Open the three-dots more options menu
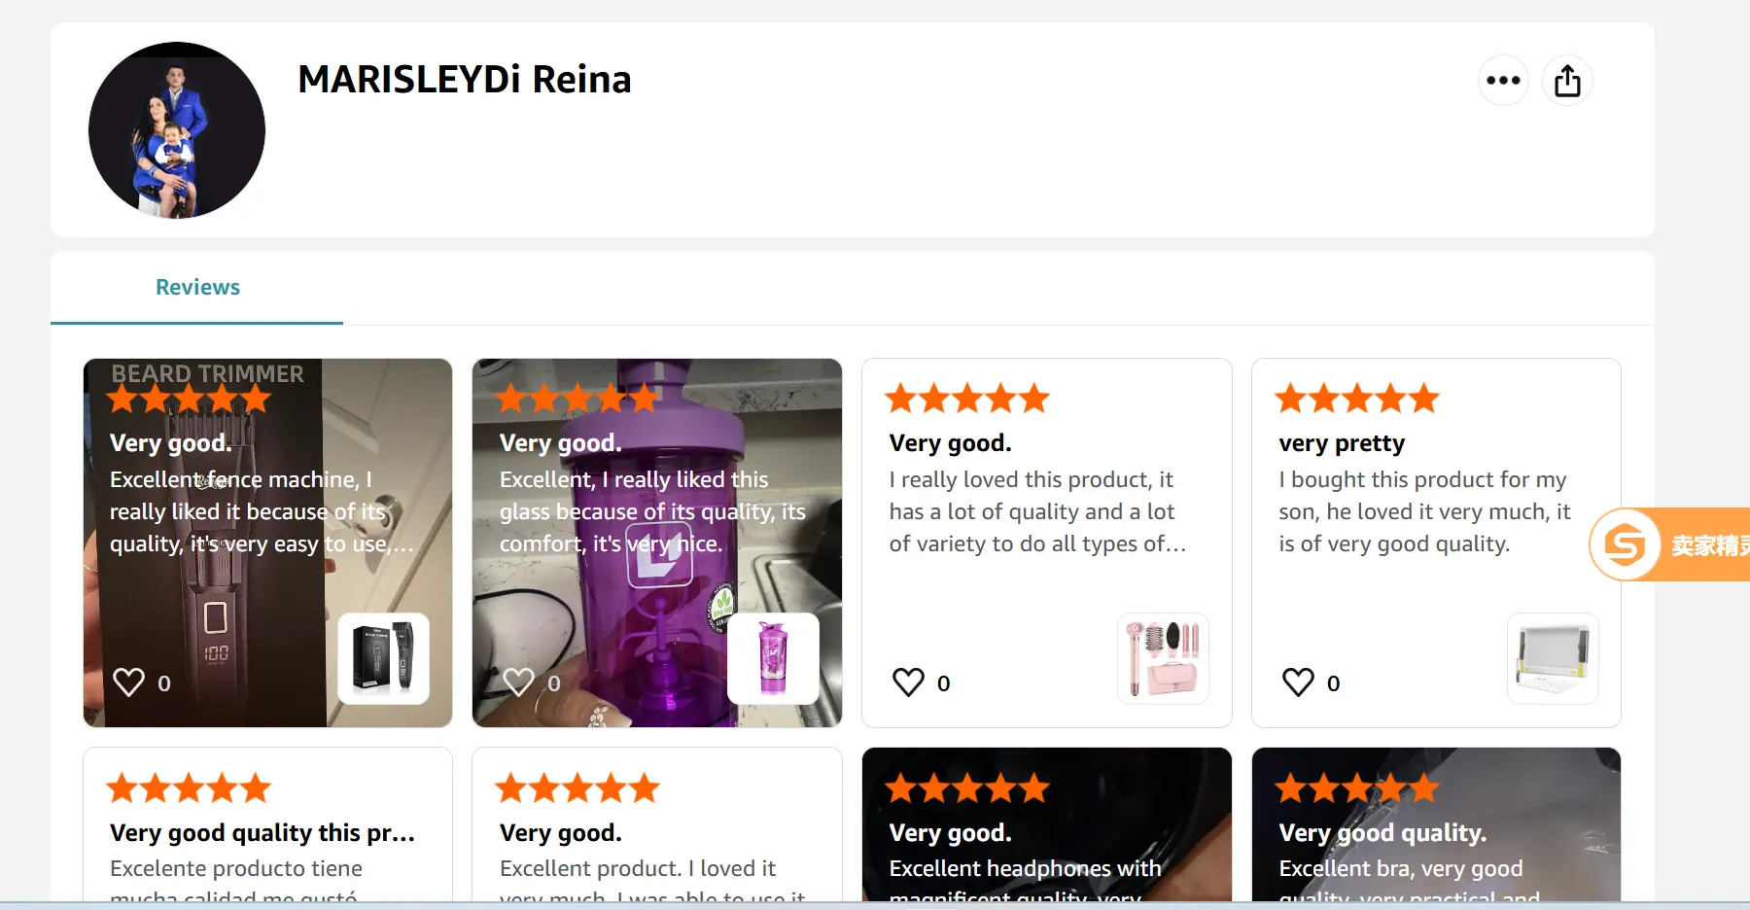The image size is (1750, 910). [x=1503, y=81]
